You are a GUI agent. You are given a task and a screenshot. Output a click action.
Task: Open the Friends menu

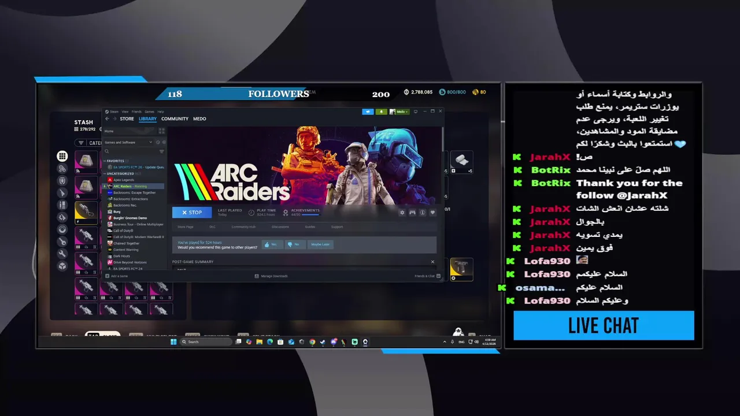pos(136,112)
